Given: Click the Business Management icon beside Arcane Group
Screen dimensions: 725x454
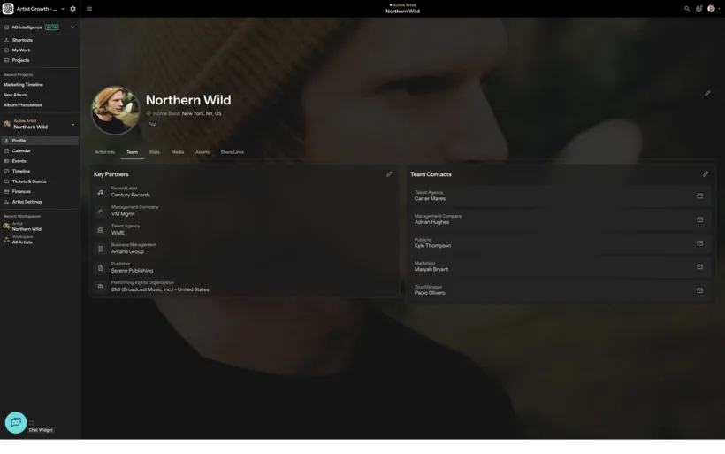Looking at the screenshot, I should pyautogui.click(x=100, y=249).
